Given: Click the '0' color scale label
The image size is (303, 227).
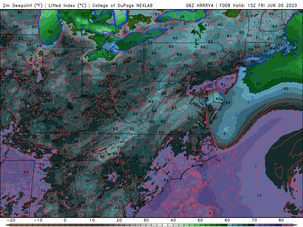Looking at the screenshot, I should click(x=65, y=220).
